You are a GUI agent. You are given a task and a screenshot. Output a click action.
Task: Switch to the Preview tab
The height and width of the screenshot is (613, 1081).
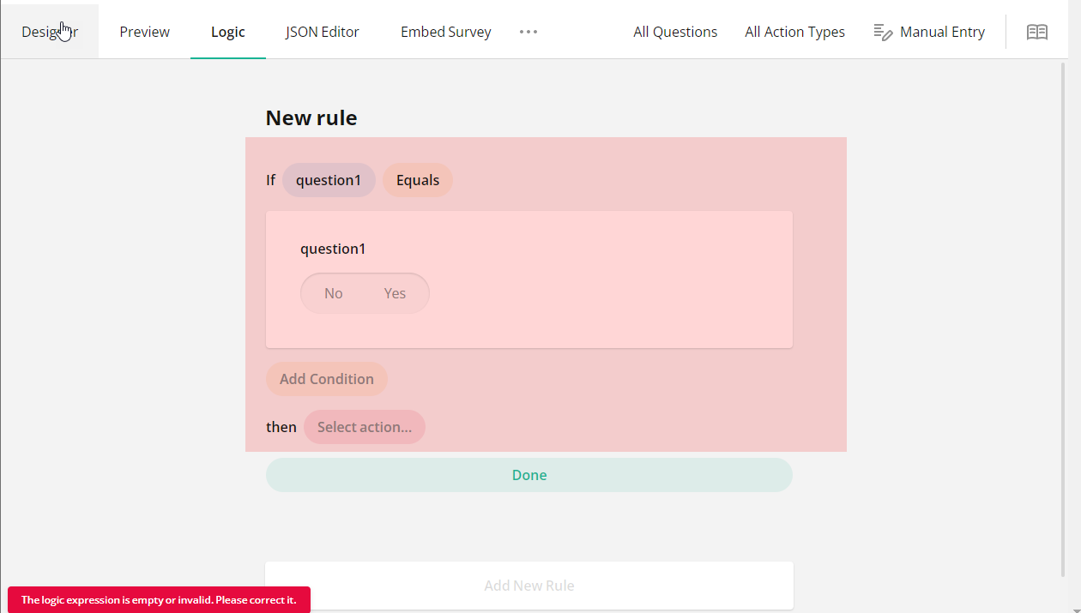click(x=144, y=32)
